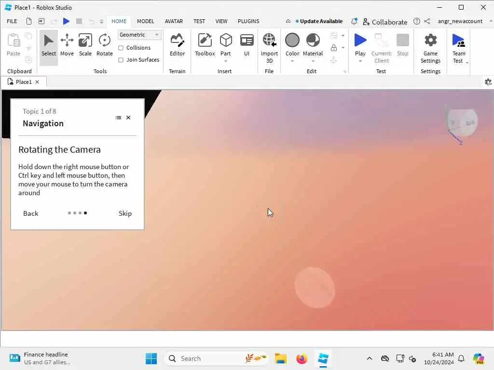494x370 pixels.
Task: Open the notifications bell in title ribbon
Action: coord(354,21)
